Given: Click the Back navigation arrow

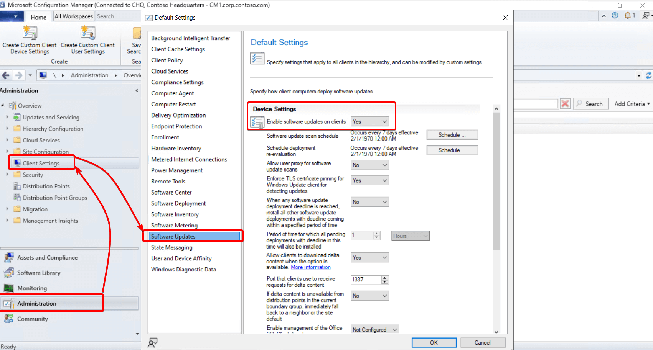Looking at the screenshot, I should pos(6,75).
